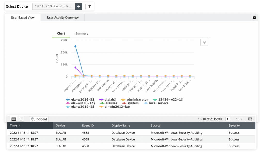Open the device filter funnel icon
This screenshot has height=154, width=263.
[x=89, y=6]
